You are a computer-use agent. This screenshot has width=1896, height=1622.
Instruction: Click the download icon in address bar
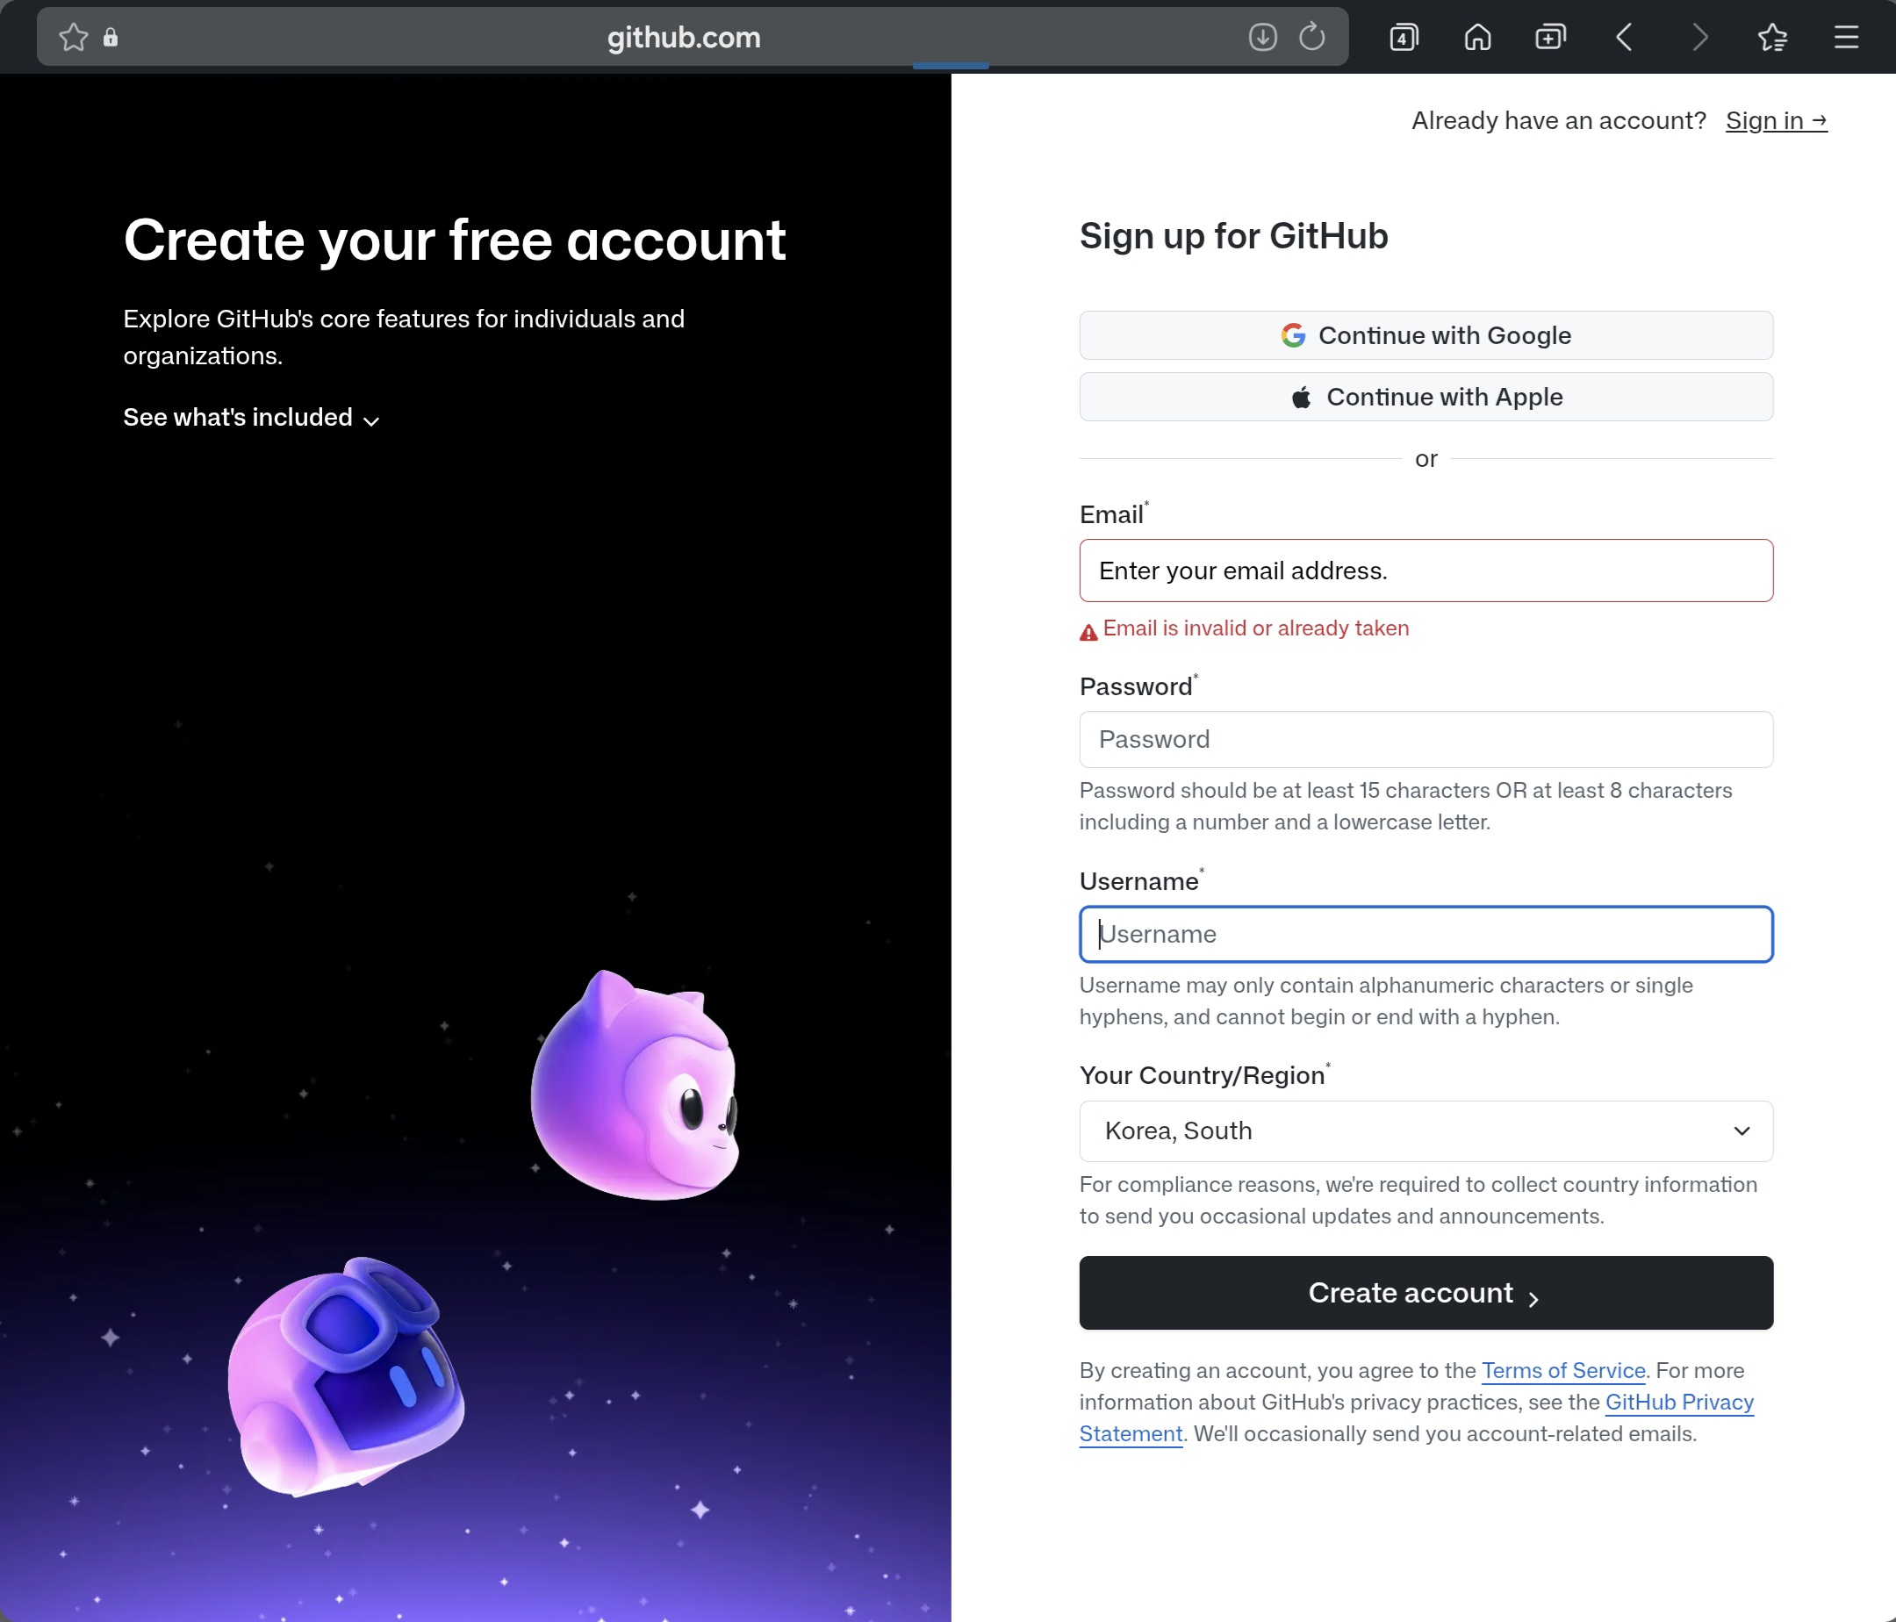tap(1262, 38)
